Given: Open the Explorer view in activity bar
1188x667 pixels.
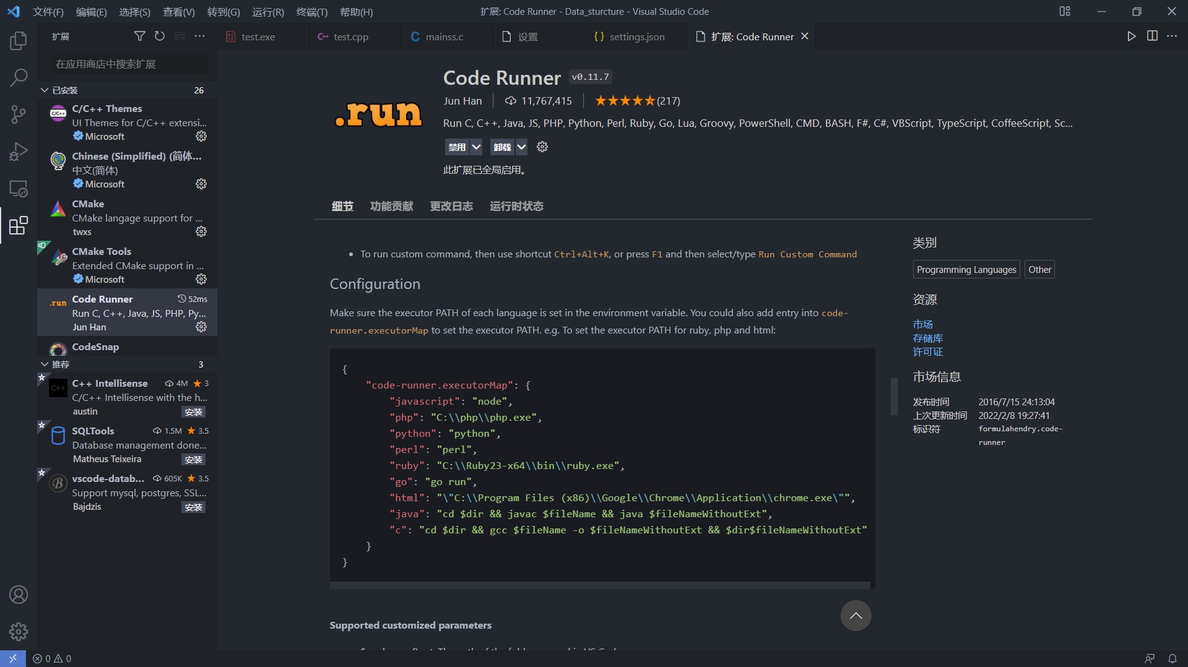Looking at the screenshot, I should (x=19, y=41).
